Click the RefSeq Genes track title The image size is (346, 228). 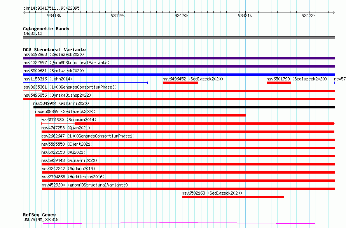(39, 215)
